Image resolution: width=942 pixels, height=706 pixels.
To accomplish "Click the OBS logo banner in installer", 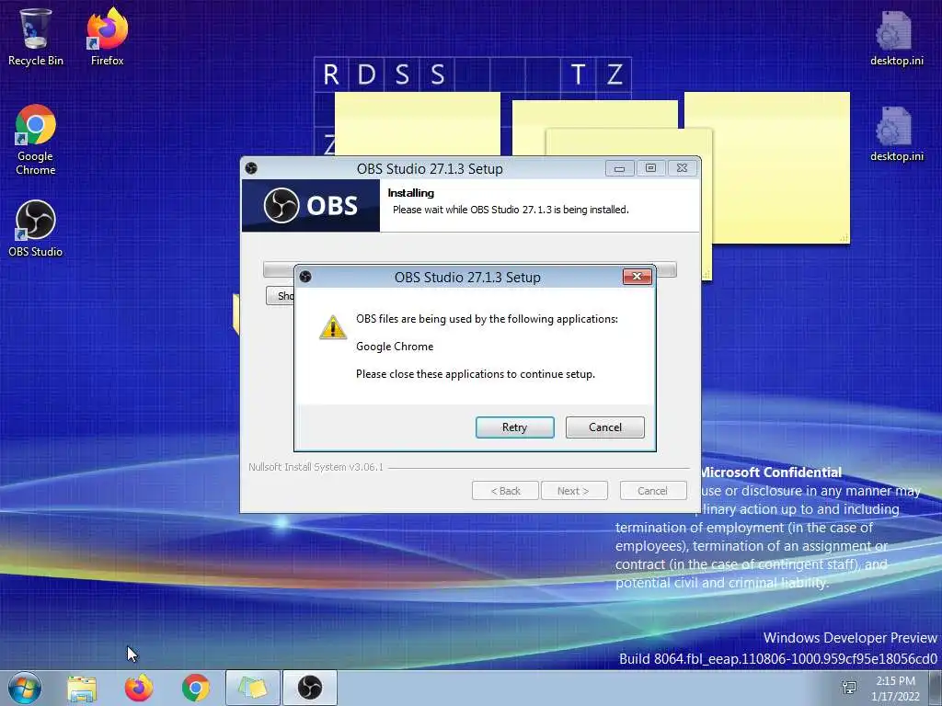I will pos(311,205).
